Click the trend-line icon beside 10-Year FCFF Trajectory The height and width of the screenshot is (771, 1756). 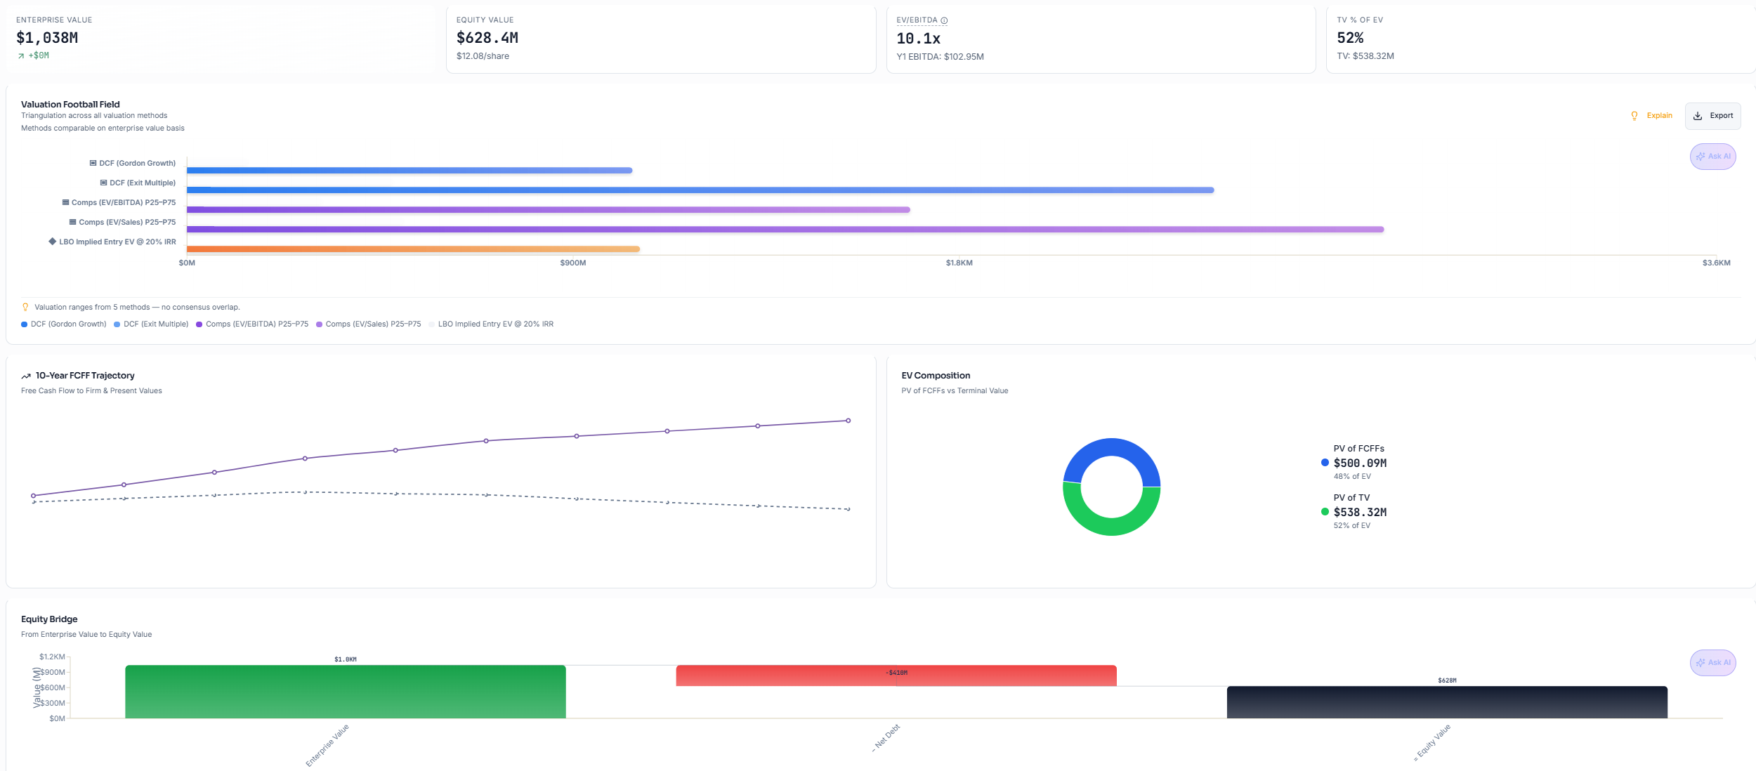coord(26,376)
